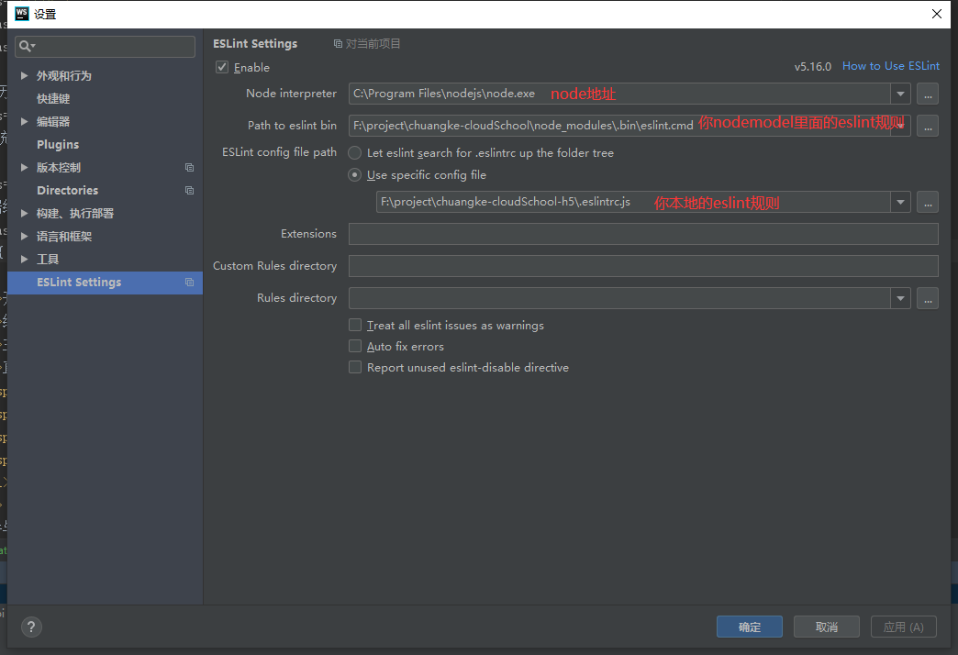958x655 pixels.
Task: Toggle the Enable ESLint checkbox
Action: tap(222, 67)
